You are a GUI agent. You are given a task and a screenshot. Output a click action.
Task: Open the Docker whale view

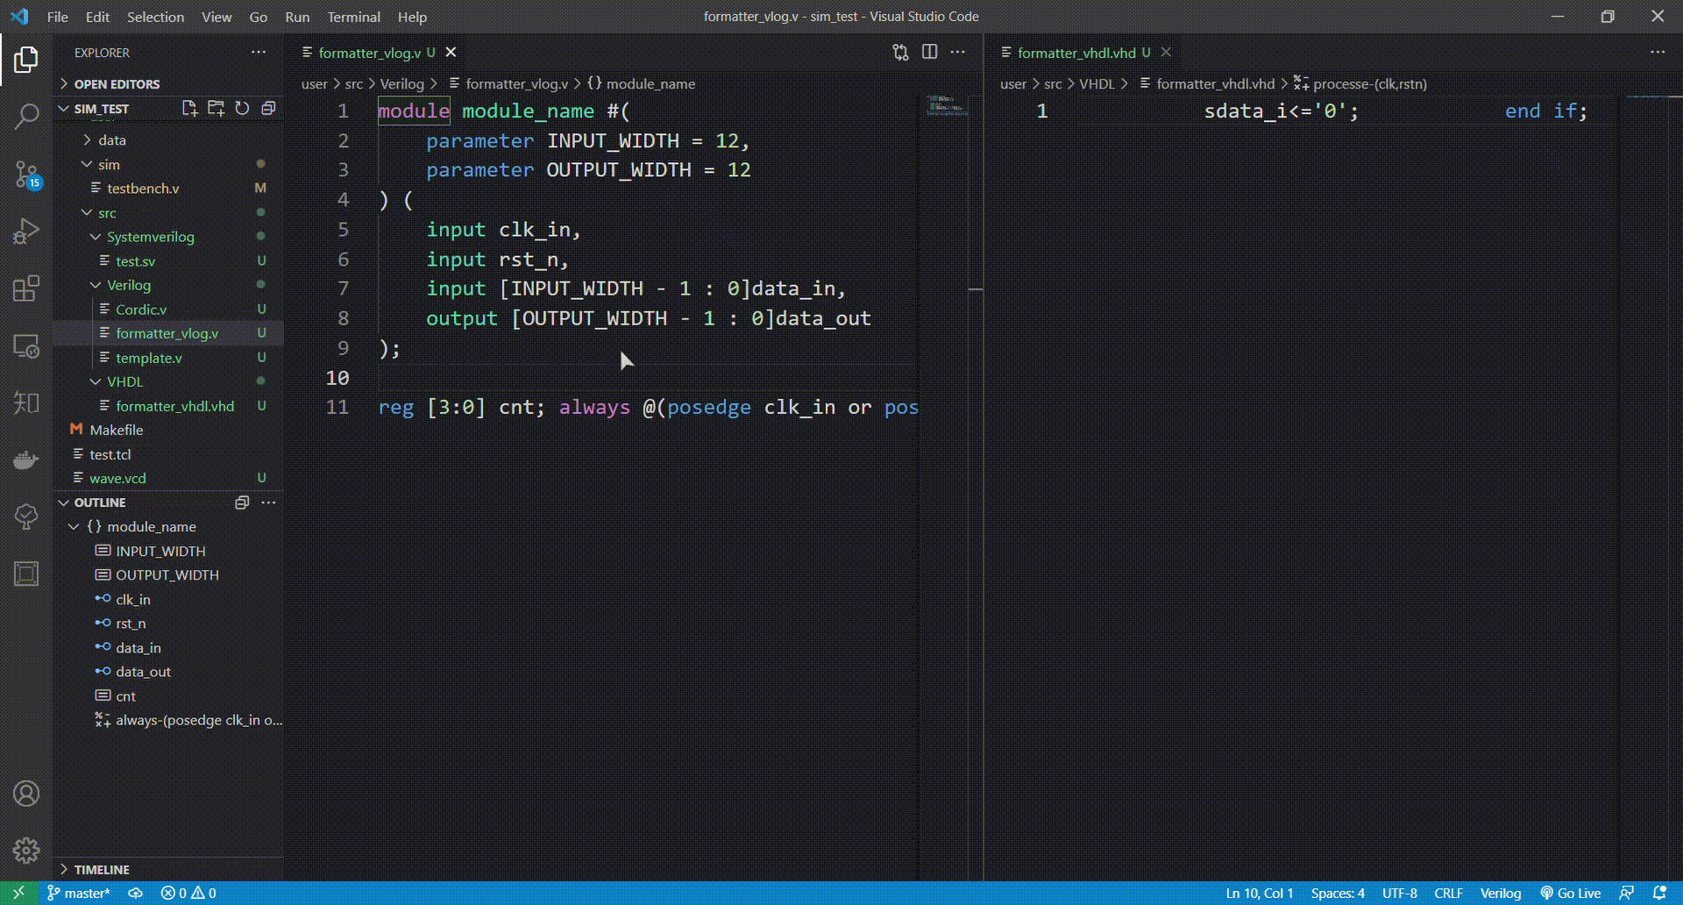tap(26, 460)
